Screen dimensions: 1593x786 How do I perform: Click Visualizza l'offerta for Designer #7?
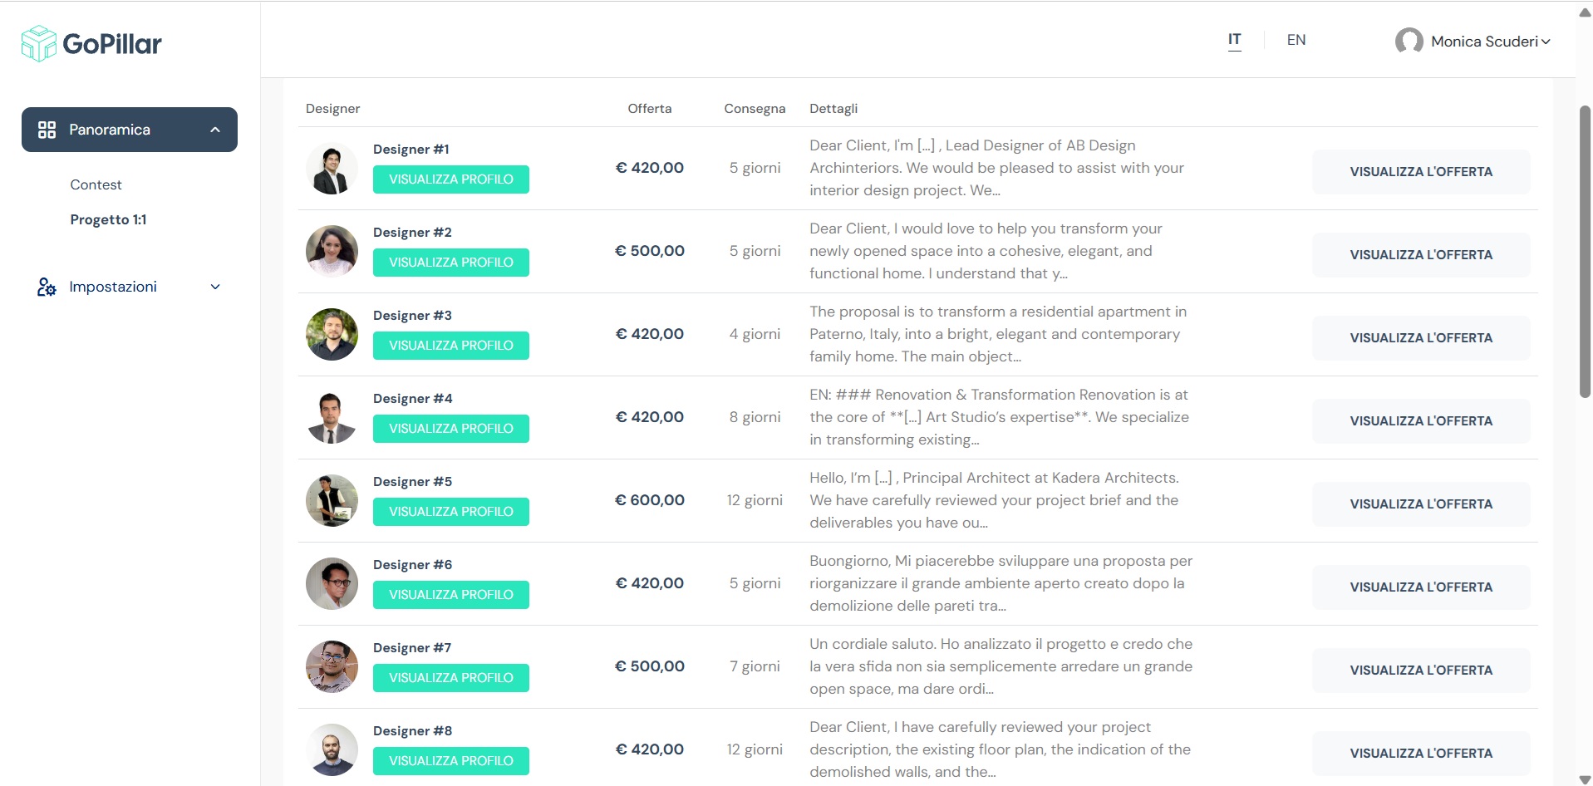(1421, 671)
